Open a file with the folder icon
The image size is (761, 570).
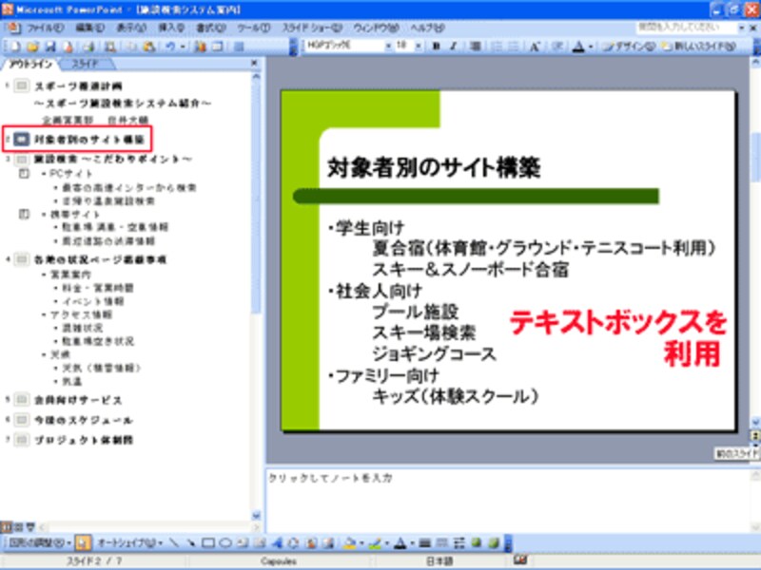(x=32, y=47)
